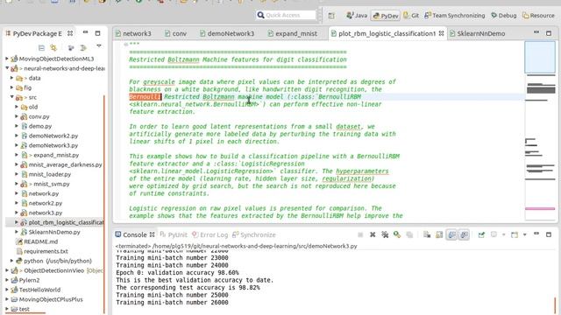Open the network3 editor tab
This screenshot has height=315, width=561.
click(133, 33)
